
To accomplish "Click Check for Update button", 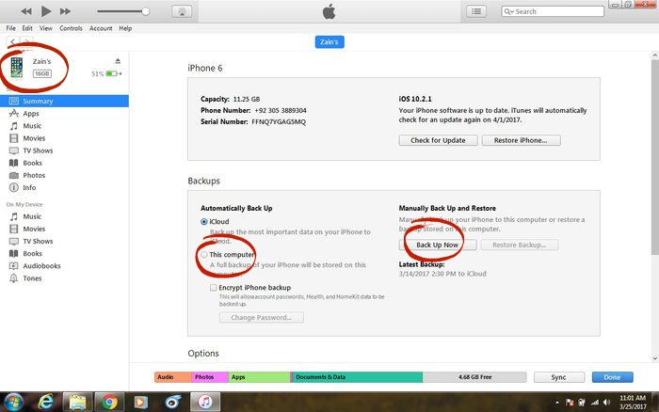I will pos(438,140).
